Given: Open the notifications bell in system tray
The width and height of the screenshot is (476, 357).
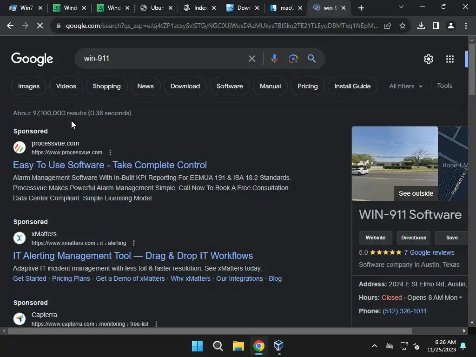Looking at the screenshot, I should tap(463, 346).
